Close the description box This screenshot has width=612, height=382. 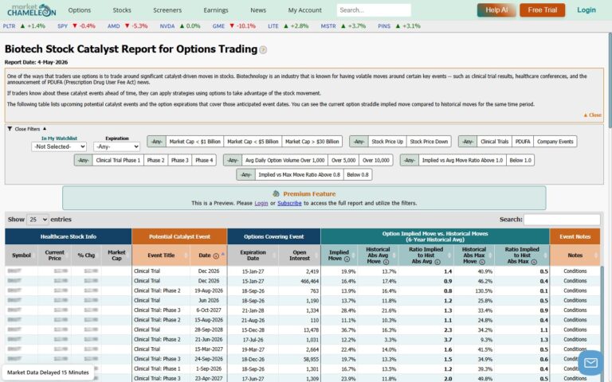click(592, 115)
